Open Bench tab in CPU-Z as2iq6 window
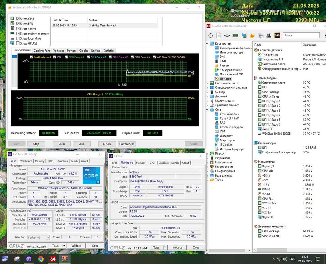 tap(74, 161)
